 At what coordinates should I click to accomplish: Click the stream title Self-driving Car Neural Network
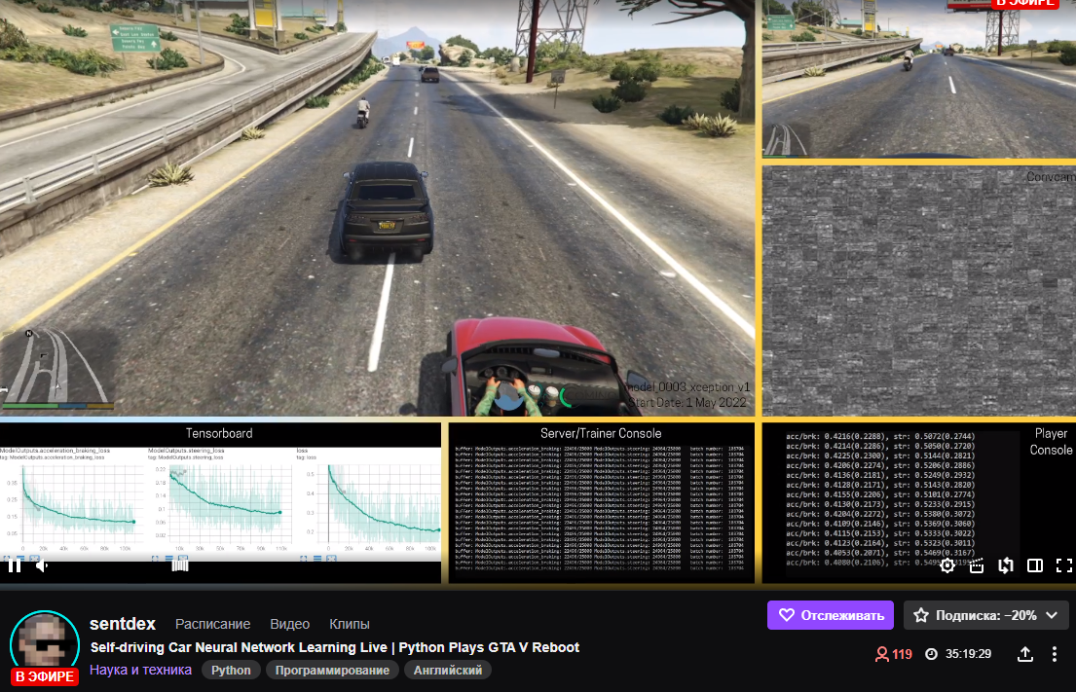(335, 647)
